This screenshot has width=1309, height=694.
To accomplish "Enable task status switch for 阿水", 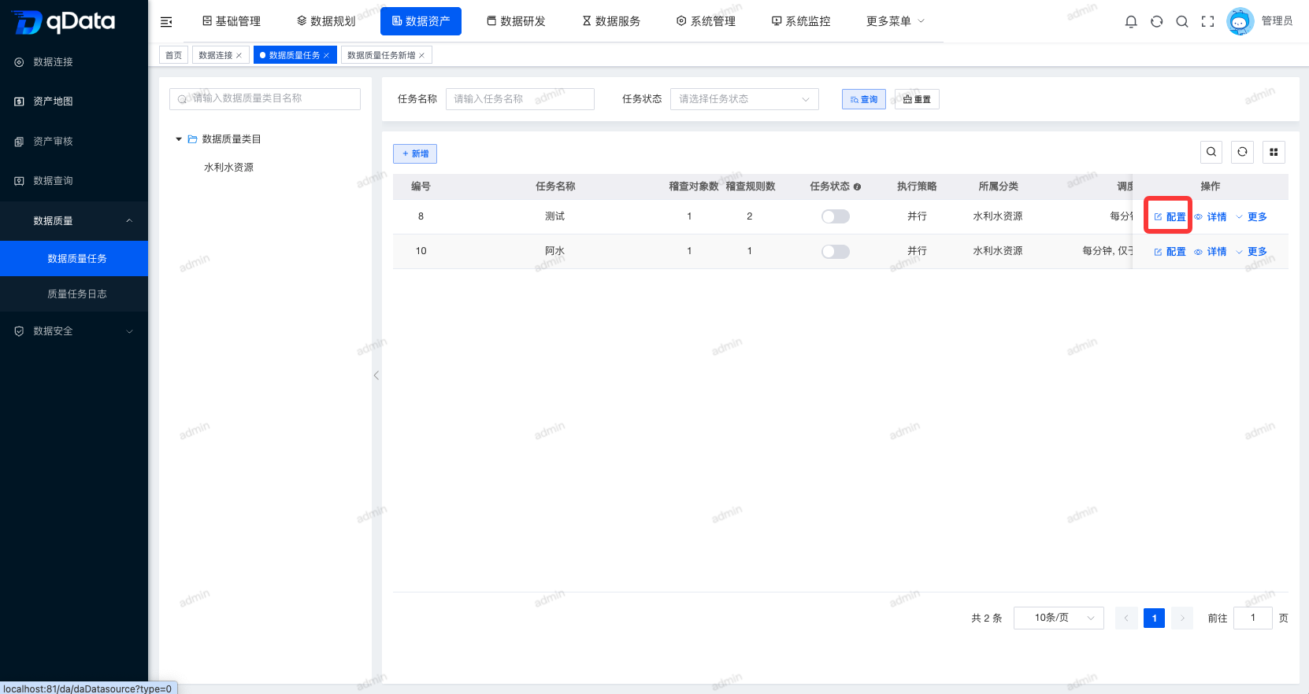I will point(835,251).
